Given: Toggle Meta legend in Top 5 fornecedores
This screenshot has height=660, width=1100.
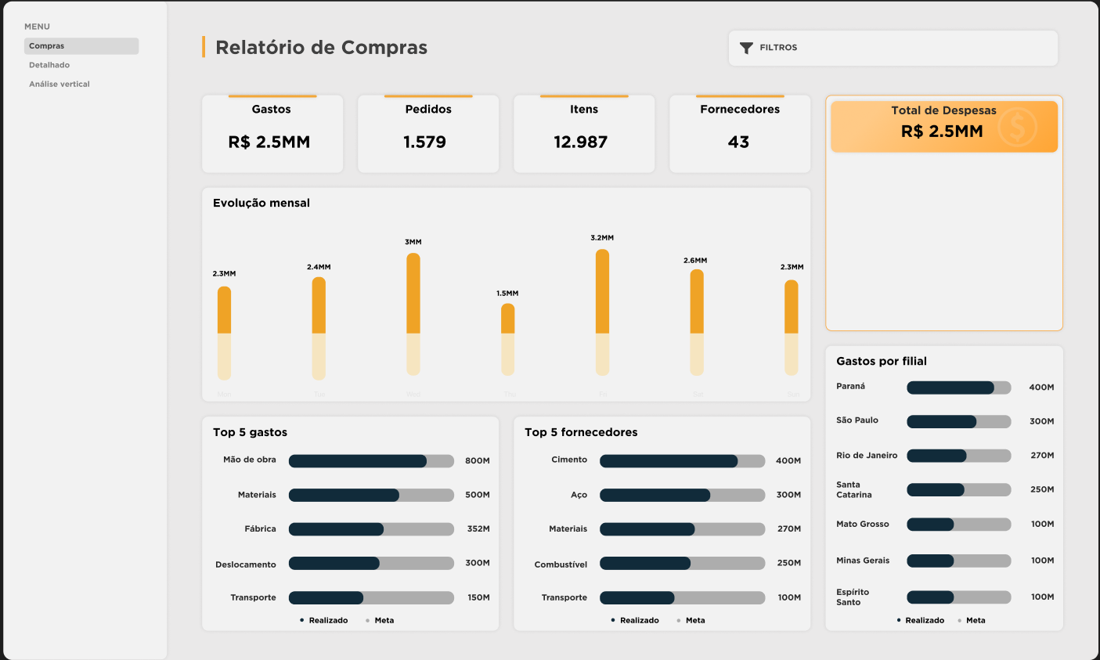Looking at the screenshot, I should point(694,620).
